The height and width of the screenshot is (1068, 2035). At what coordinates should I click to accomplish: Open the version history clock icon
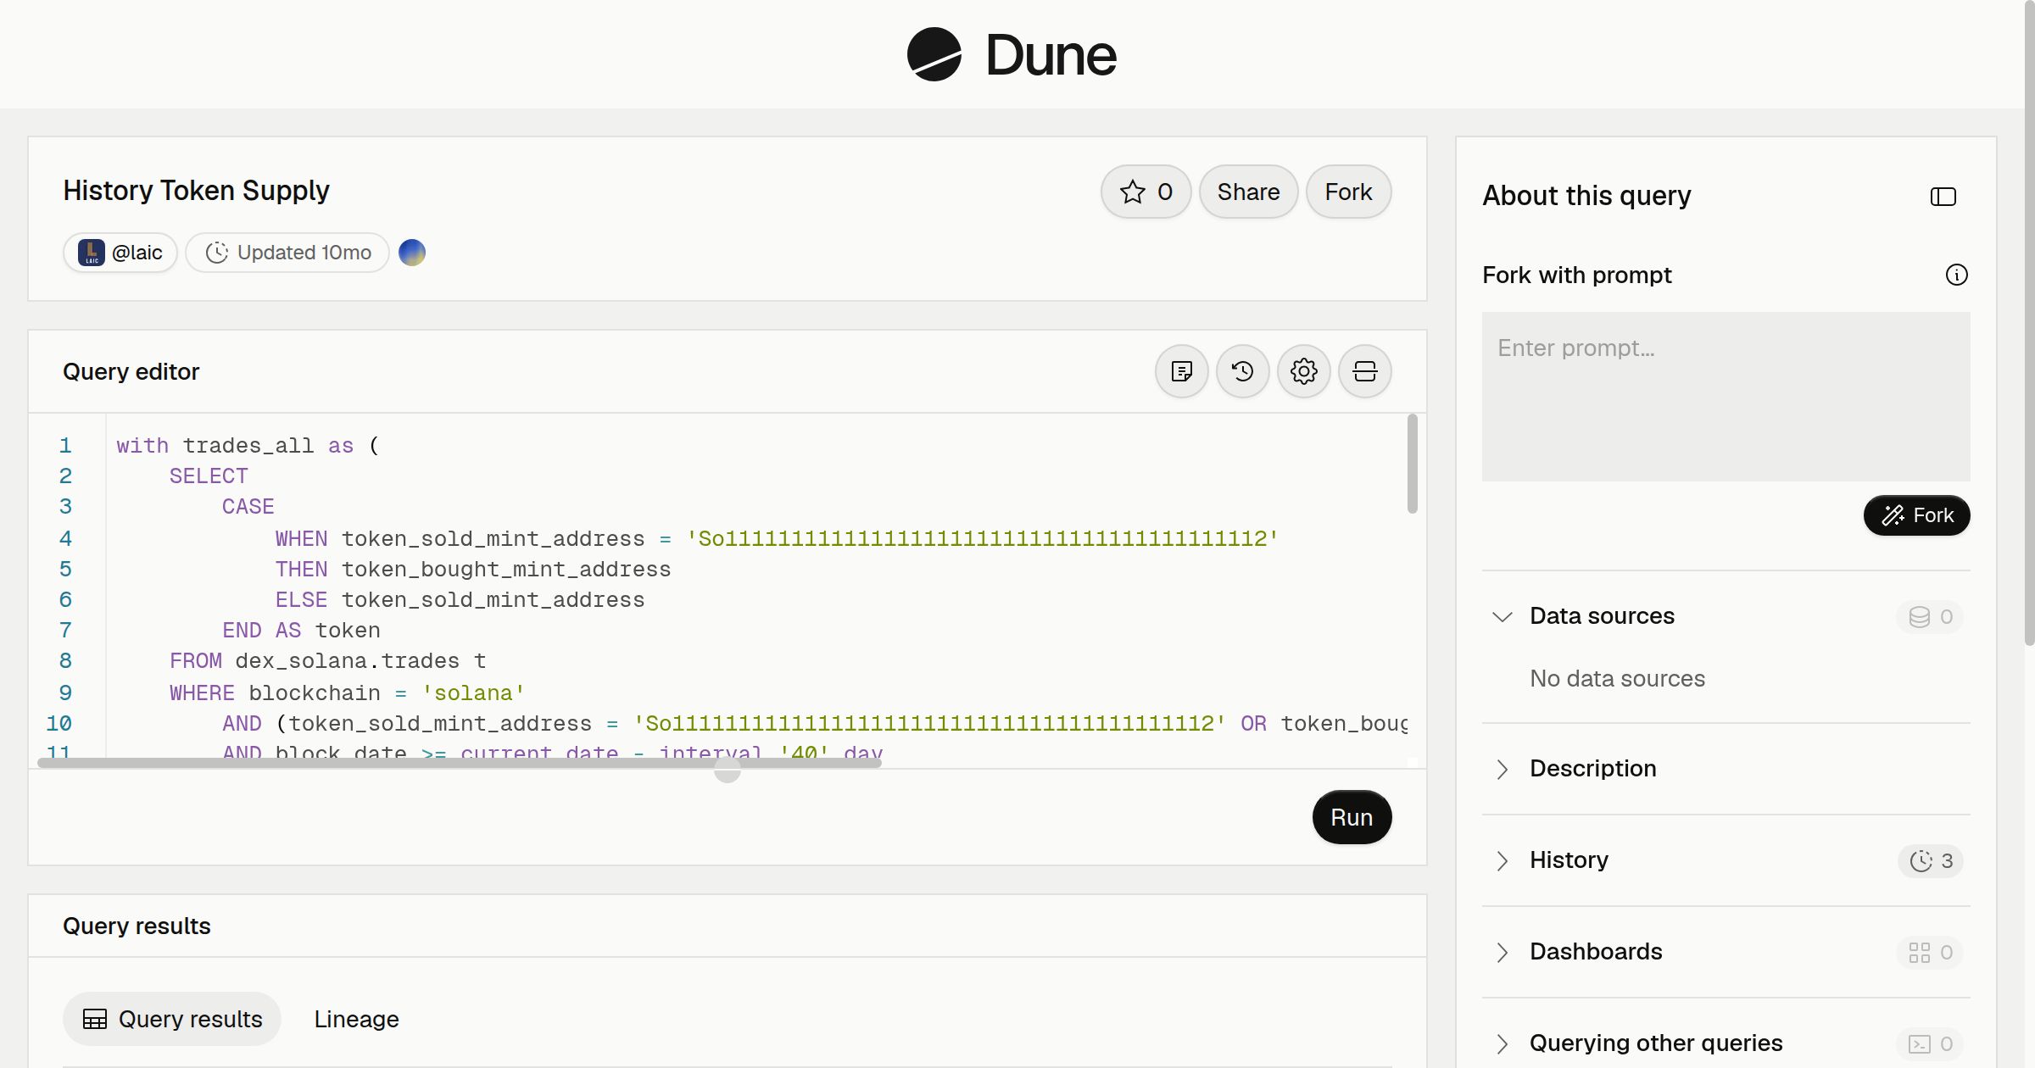[x=1243, y=371]
